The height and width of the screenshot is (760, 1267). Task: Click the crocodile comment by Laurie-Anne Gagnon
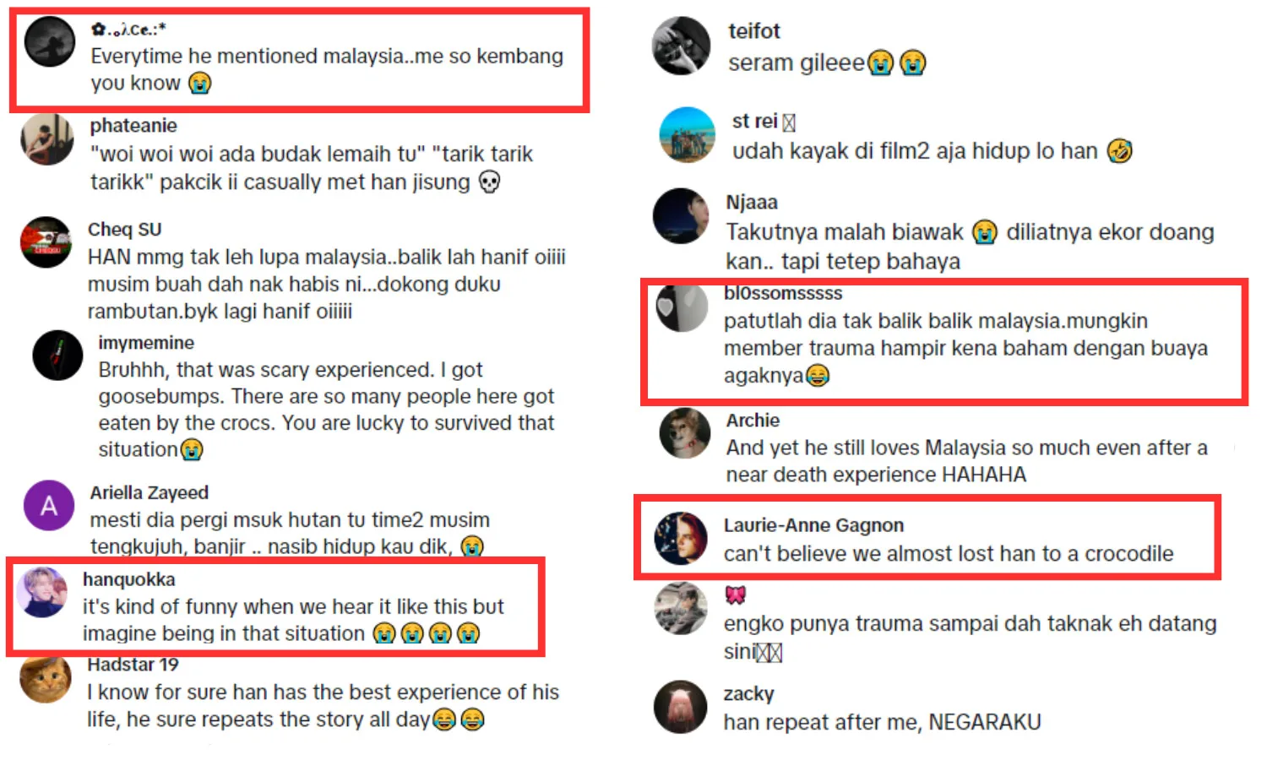[949, 554]
